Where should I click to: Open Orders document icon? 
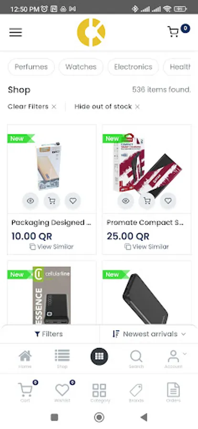173,393
